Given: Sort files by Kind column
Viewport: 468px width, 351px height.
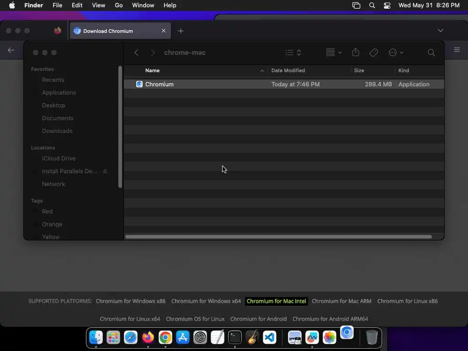Looking at the screenshot, I should [404, 70].
